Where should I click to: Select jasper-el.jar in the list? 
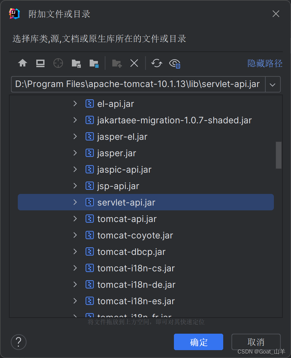122,137
